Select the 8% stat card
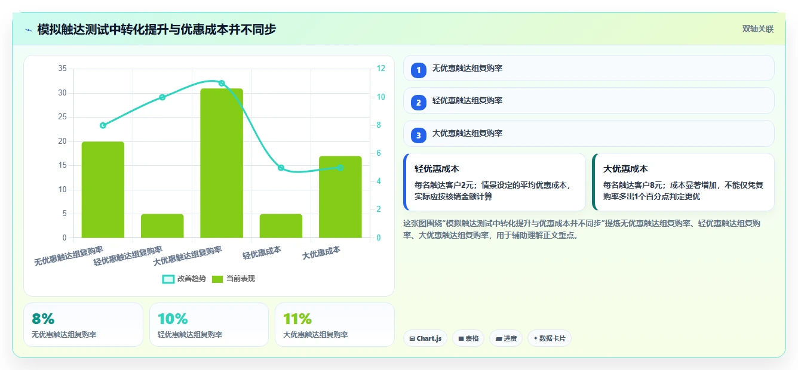Screen dimensions: 798x370 [83, 325]
